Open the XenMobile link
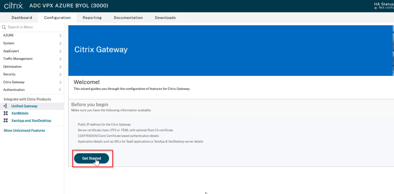 pyautogui.click(x=20, y=113)
